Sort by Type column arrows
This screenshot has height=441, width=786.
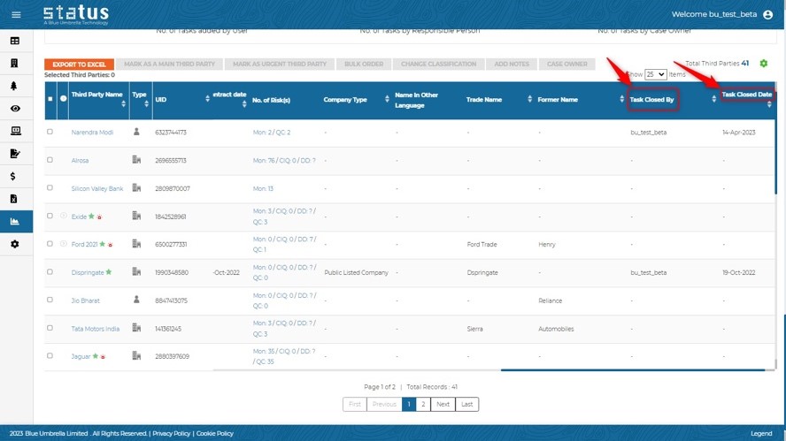(x=146, y=103)
